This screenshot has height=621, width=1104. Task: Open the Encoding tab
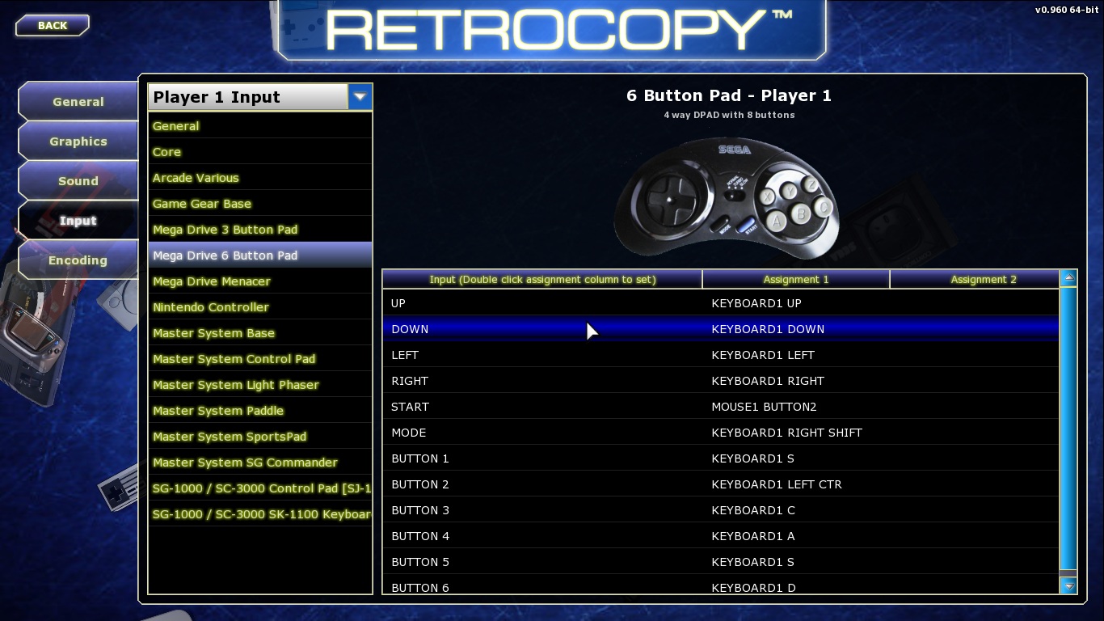(78, 260)
